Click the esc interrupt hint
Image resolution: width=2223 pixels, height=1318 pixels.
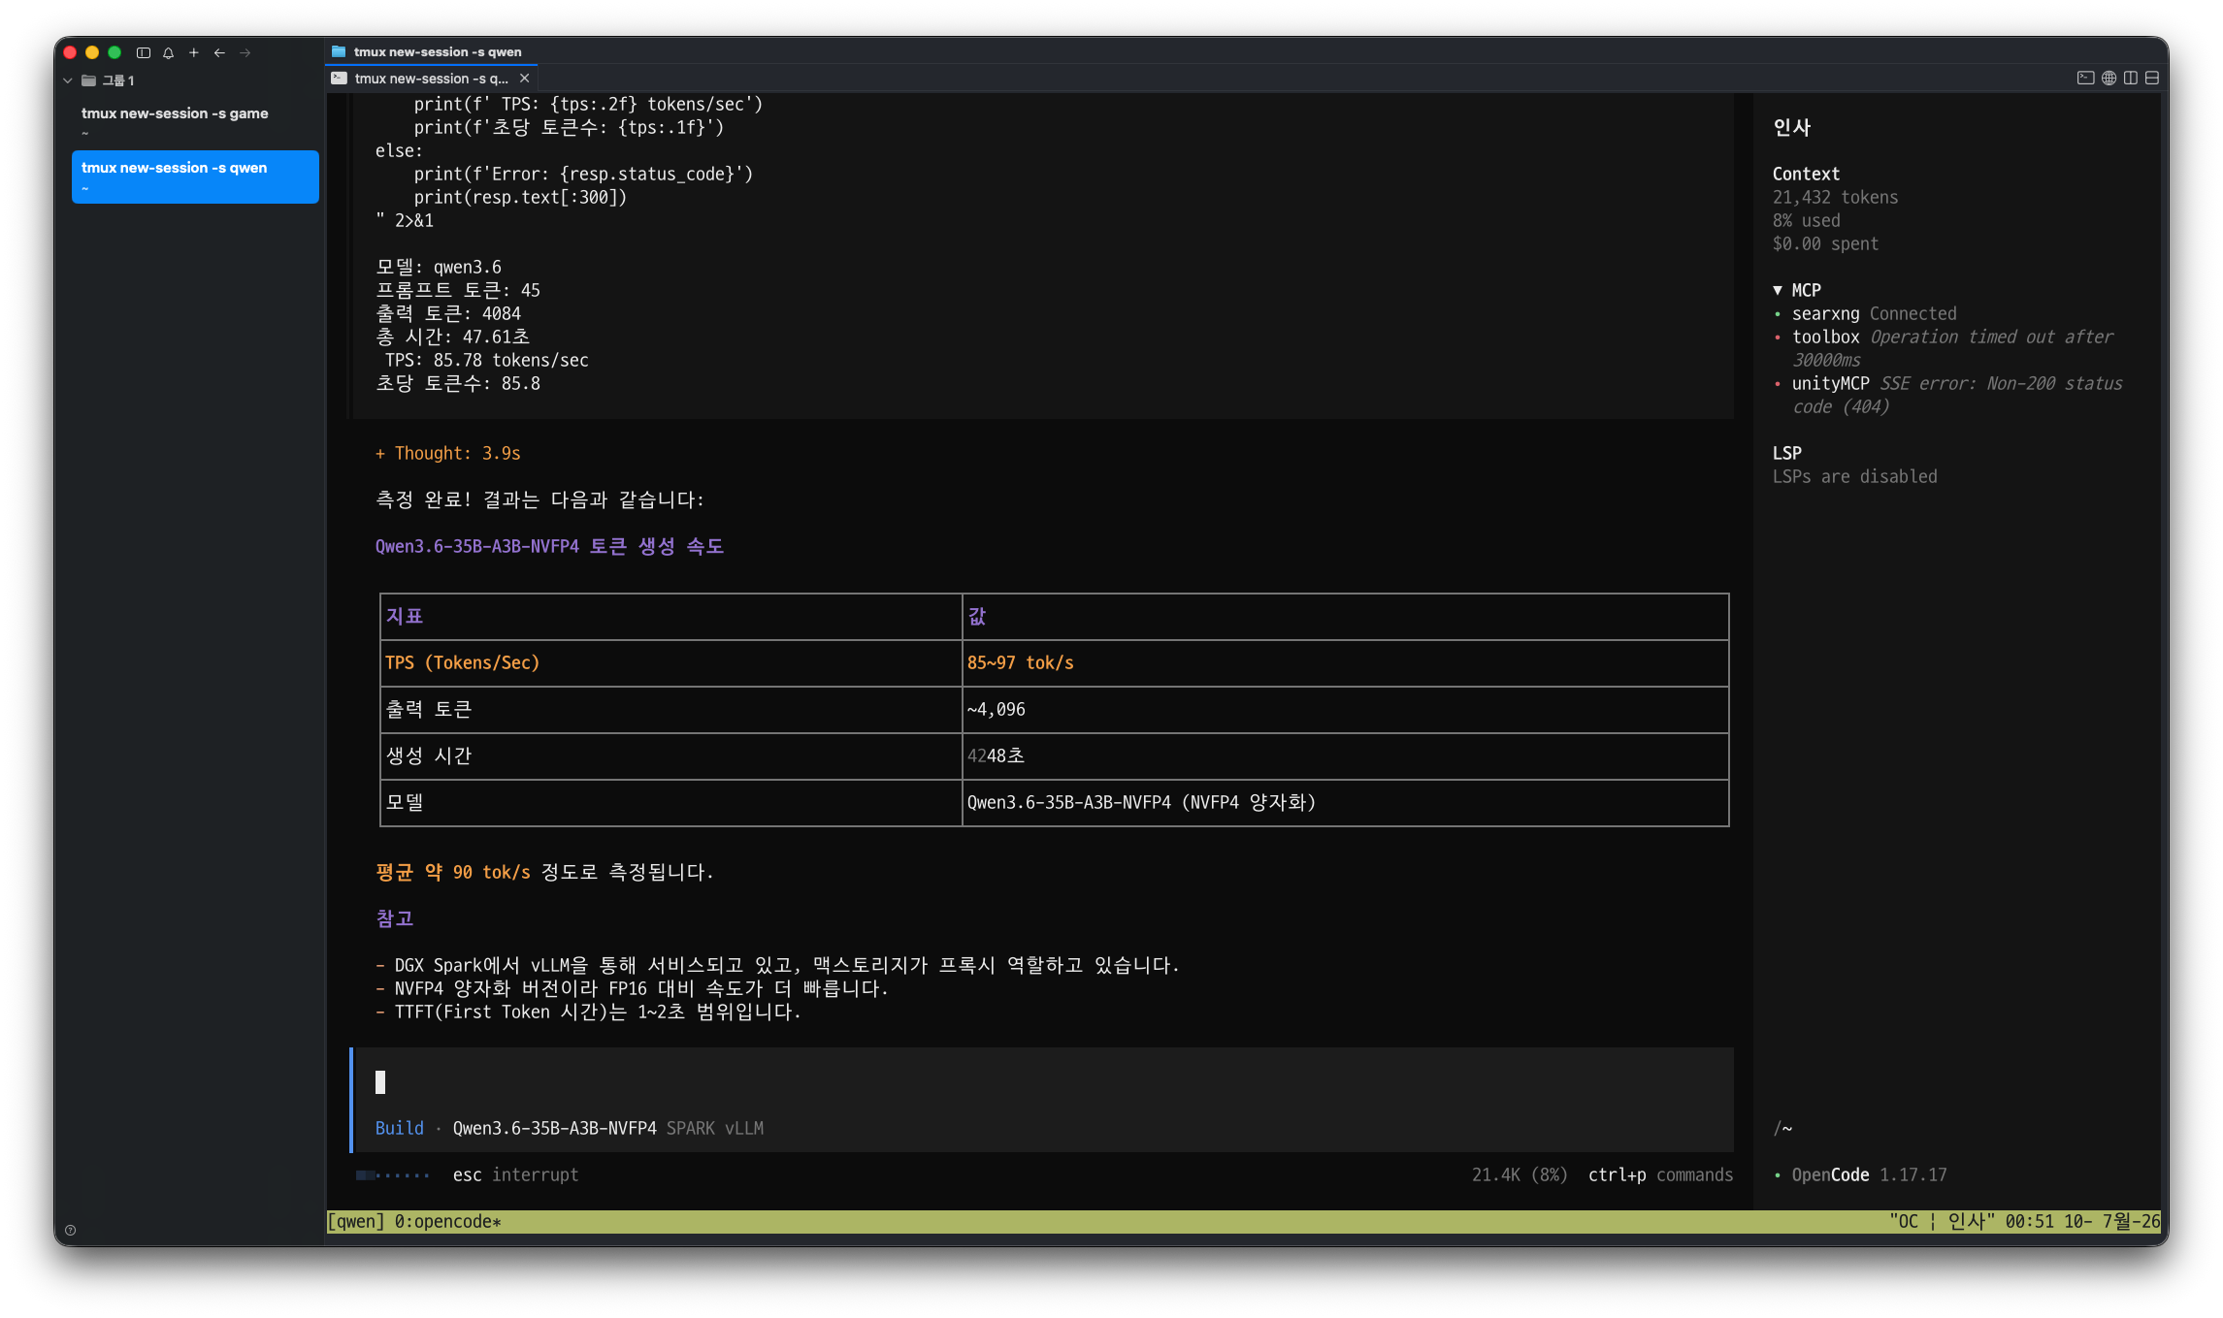515,1174
